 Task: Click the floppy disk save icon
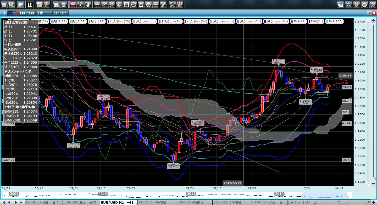pos(63,4)
